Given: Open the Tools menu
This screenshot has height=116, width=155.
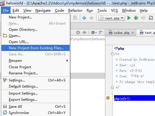Looking at the screenshot, I should point(102,10).
